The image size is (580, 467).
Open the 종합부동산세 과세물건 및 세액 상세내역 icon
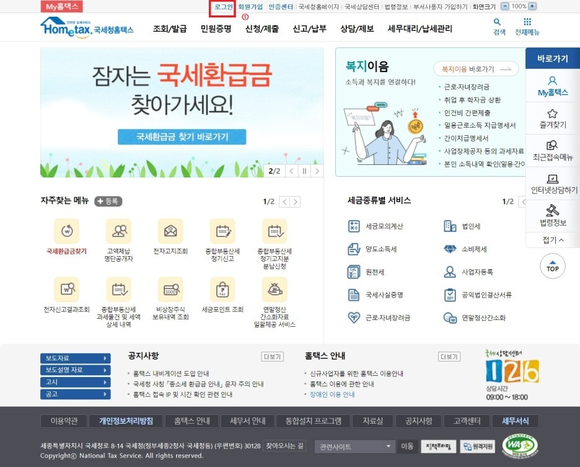[118, 289]
